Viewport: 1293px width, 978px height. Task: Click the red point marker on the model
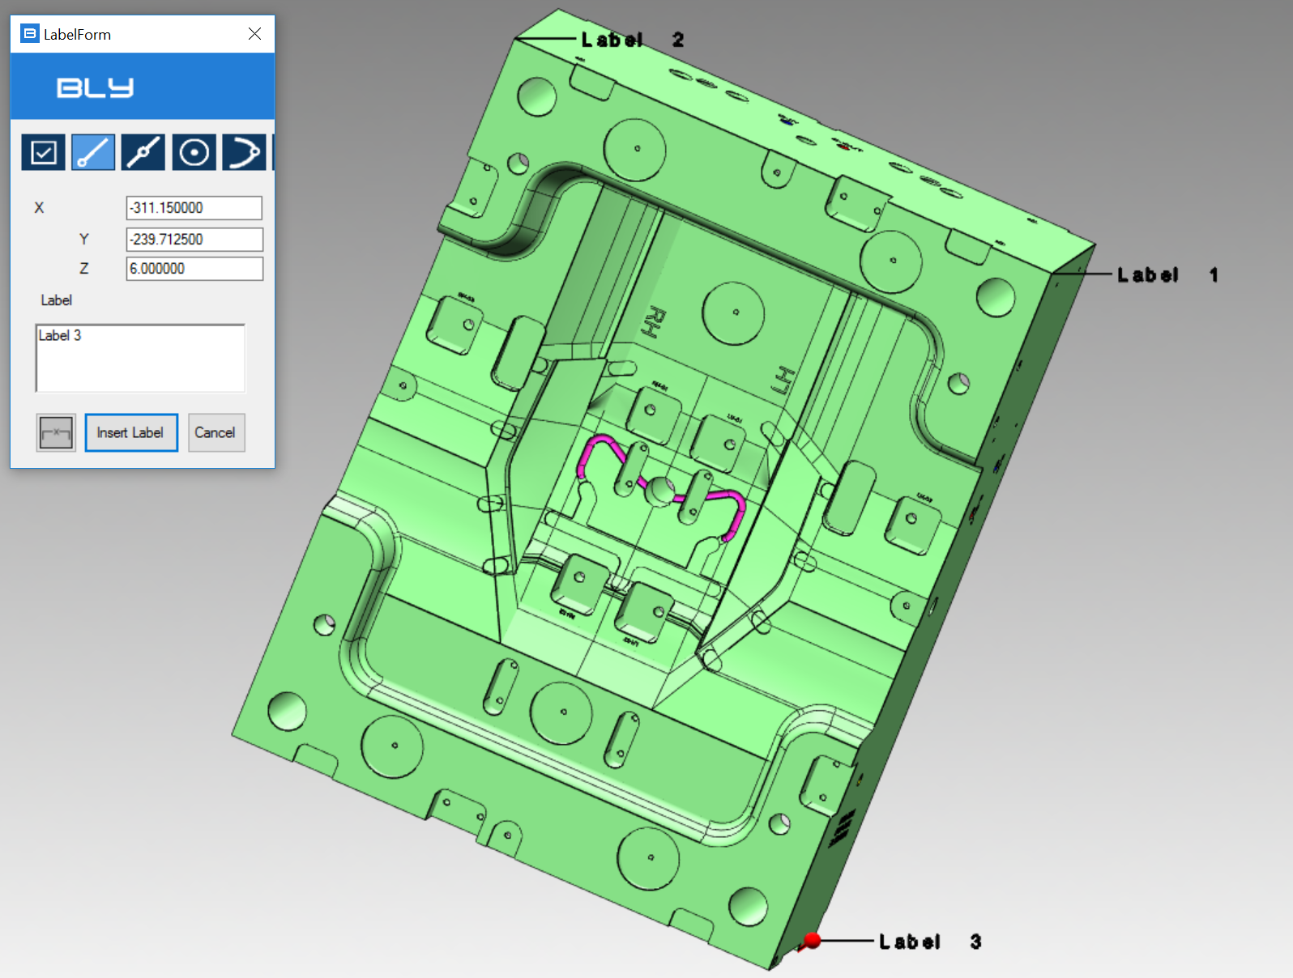(812, 940)
